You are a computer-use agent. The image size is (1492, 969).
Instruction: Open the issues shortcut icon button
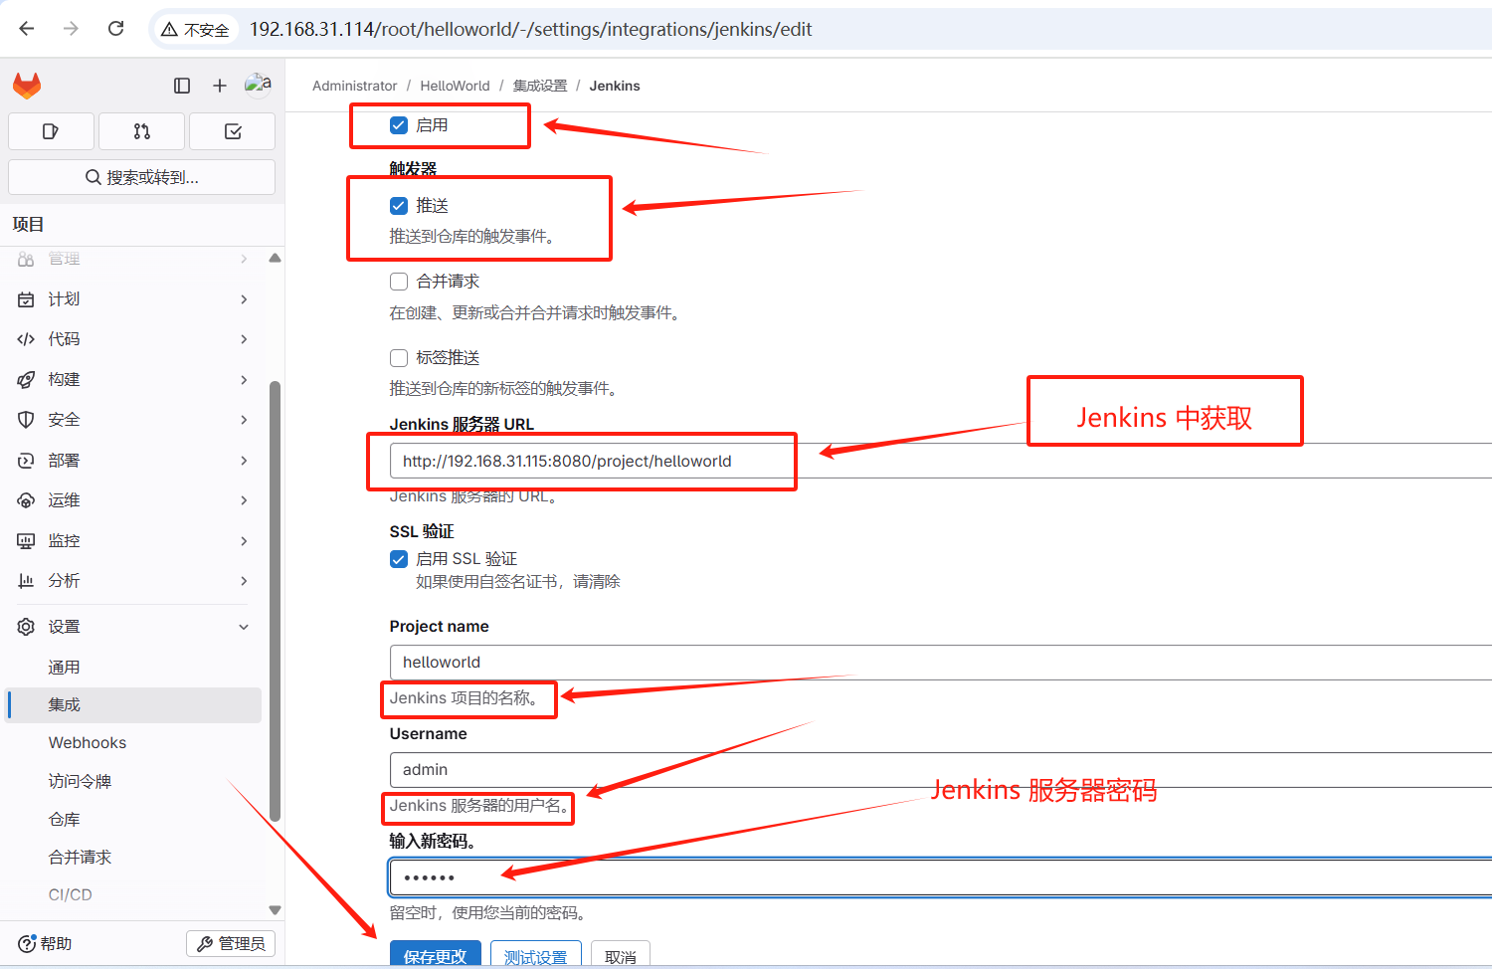coord(51,131)
